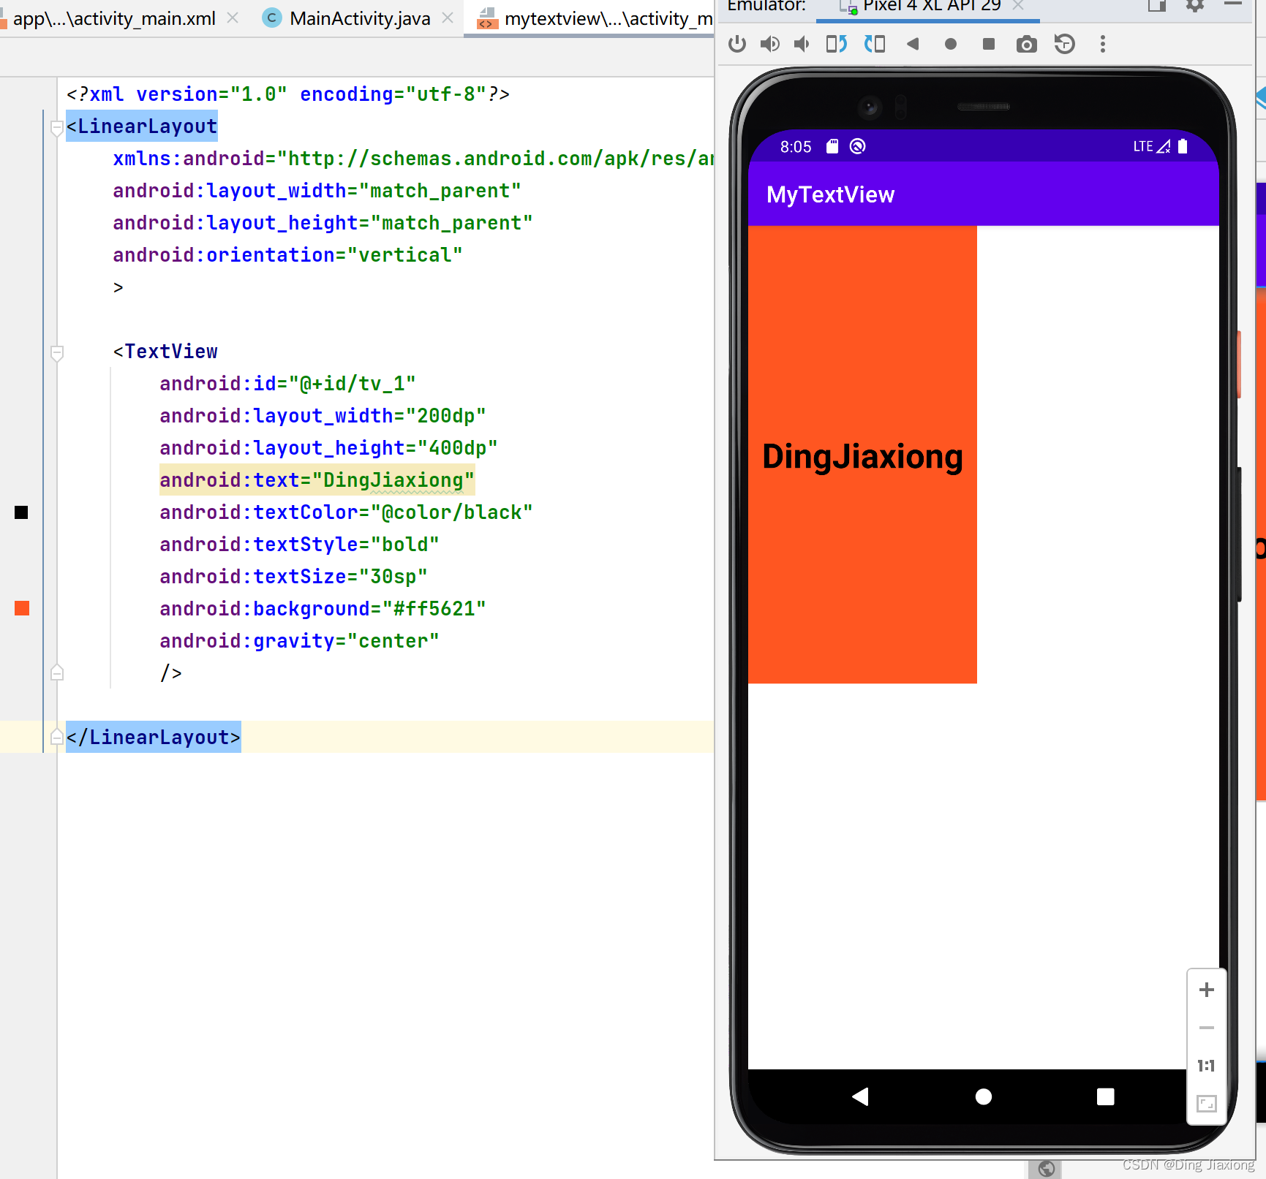The height and width of the screenshot is (1179, 1266).
Task: Set emulator zoom to 1:1
Action: [1207, 1066]
